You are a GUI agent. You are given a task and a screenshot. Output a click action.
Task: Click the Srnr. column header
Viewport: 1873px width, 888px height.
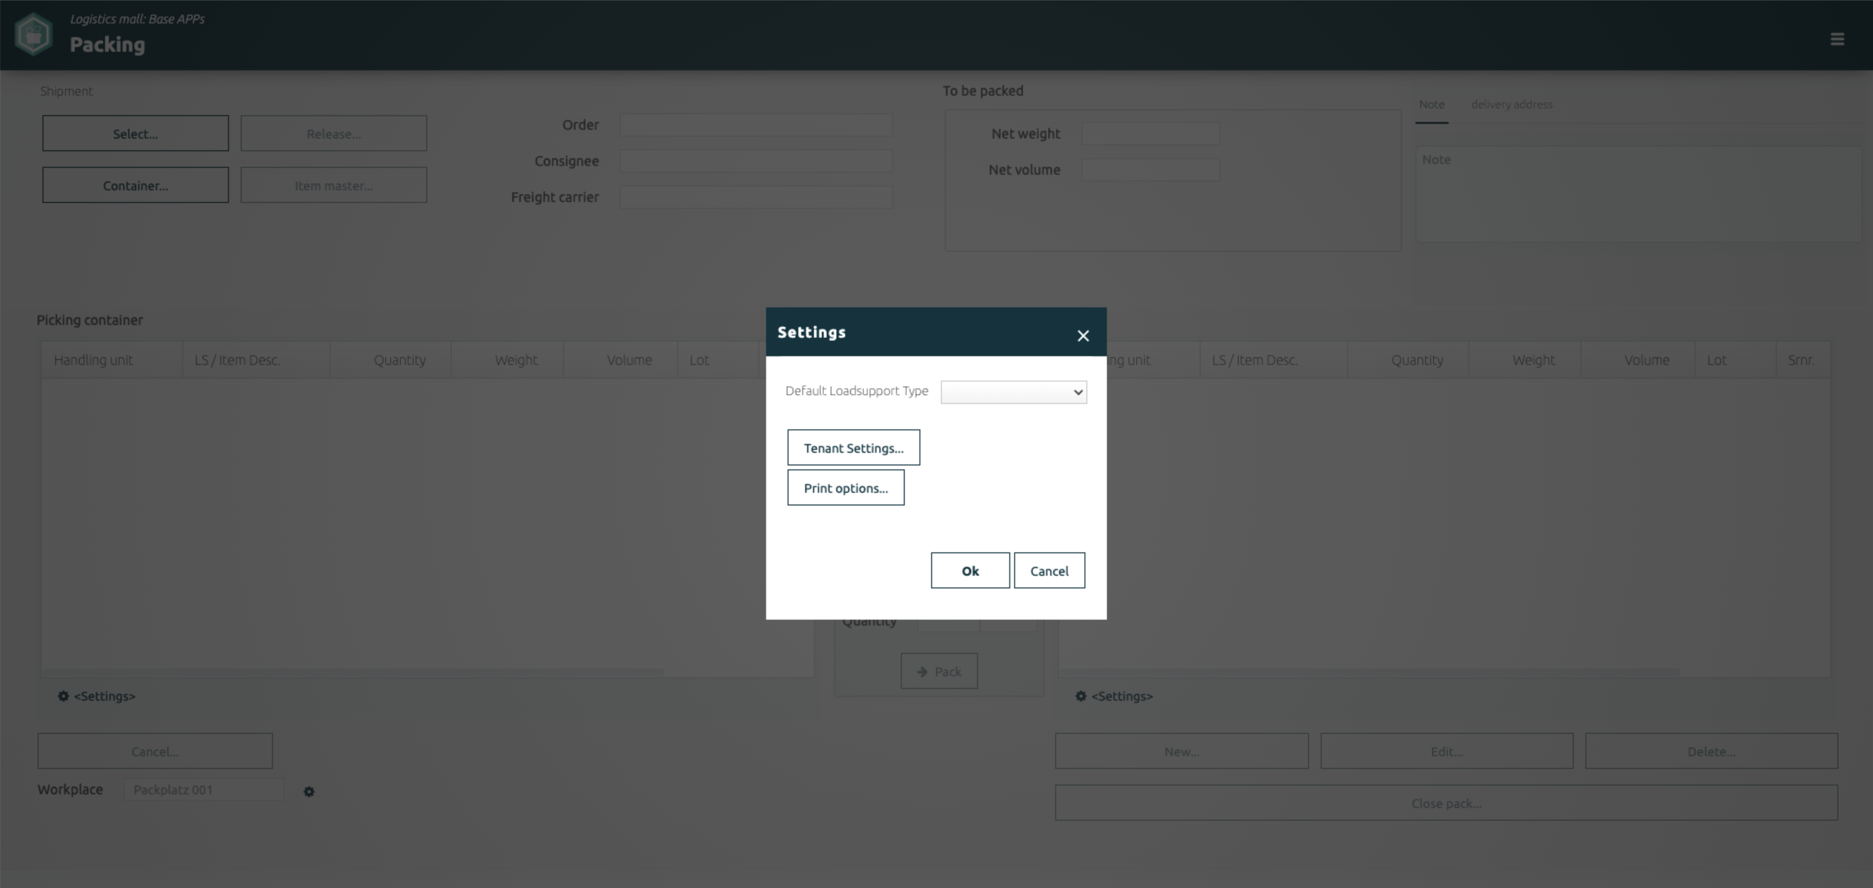[x=1803, y=360]
